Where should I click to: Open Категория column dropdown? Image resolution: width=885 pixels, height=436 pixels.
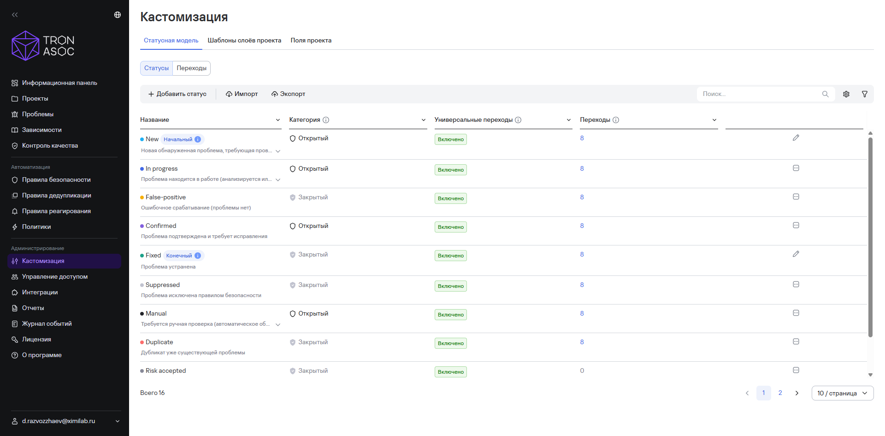(424, 120)
